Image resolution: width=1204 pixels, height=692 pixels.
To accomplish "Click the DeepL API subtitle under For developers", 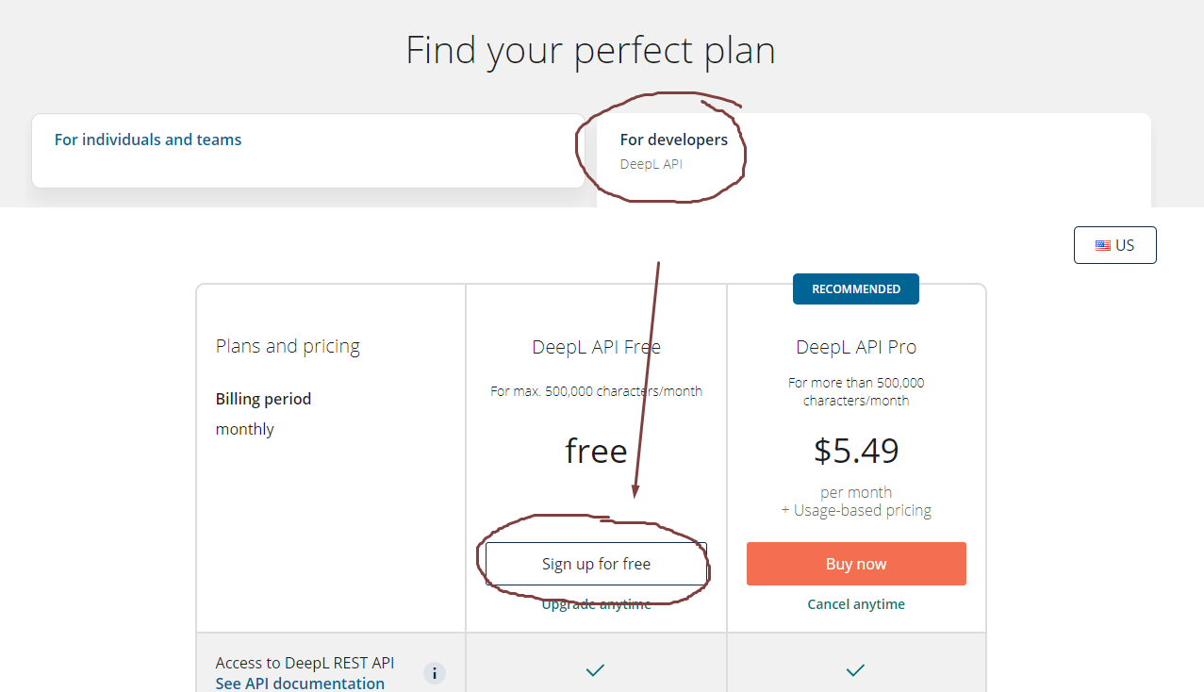I will coord(651,164).
